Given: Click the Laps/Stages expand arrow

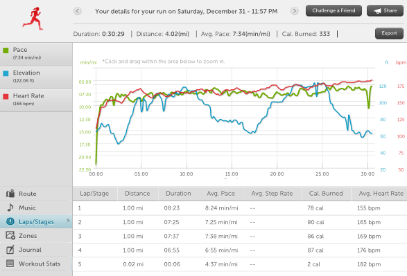Looking at the screenshot, I should coord(68,221).
